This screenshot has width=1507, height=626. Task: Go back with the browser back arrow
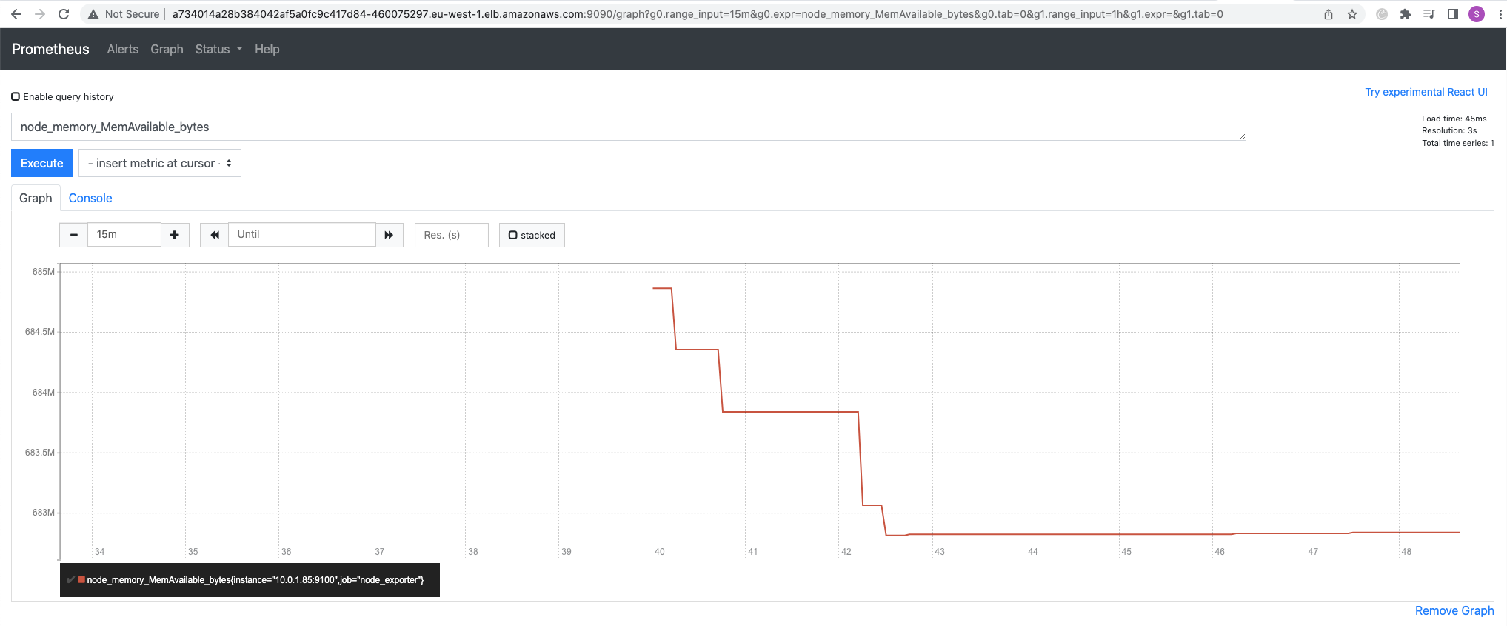16,14
